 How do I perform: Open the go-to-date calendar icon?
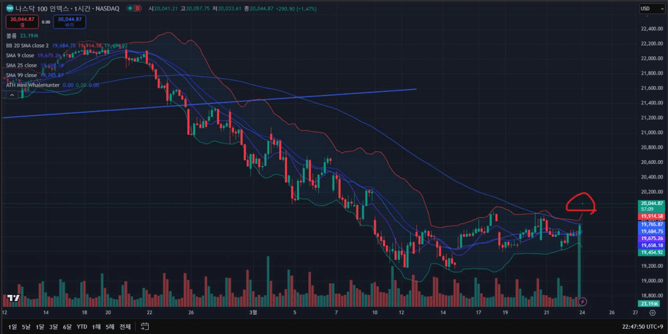(x=145, y=327)
